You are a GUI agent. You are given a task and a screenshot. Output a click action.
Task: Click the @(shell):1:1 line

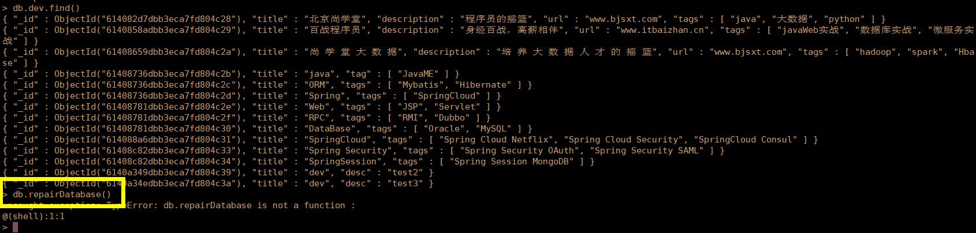point(33,216)
